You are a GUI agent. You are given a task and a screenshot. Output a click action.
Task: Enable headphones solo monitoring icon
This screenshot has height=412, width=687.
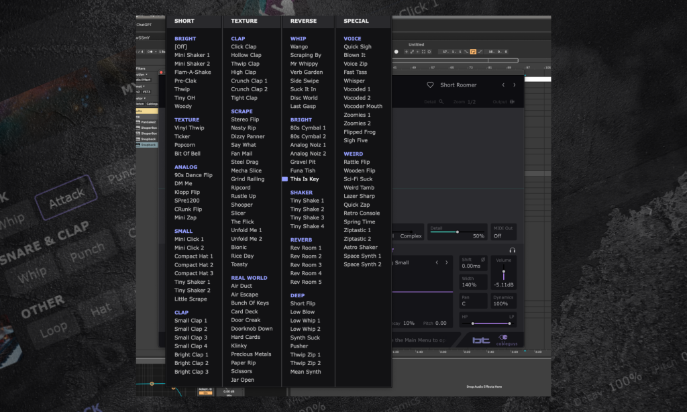click(x=513, y=250)
